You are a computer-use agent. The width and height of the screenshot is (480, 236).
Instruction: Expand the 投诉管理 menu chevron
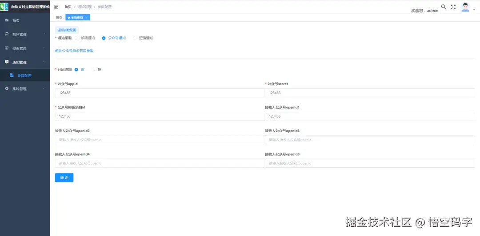tap(44, 48)
